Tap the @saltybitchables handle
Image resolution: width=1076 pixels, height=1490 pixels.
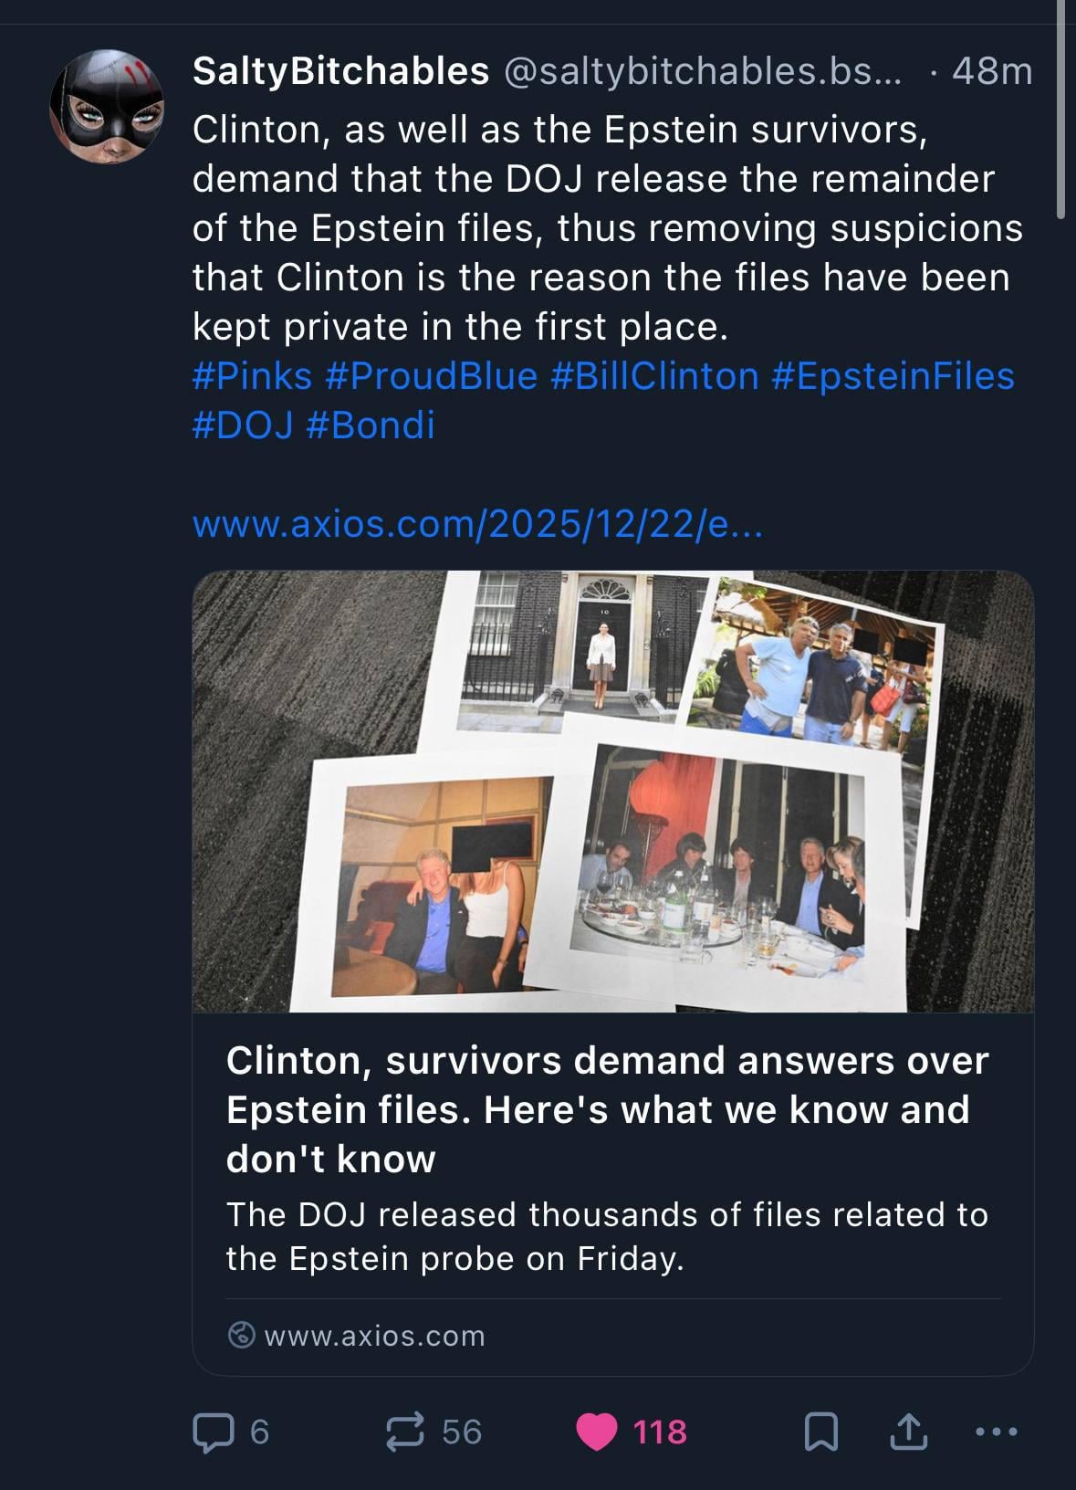click(x=702, y=71)
